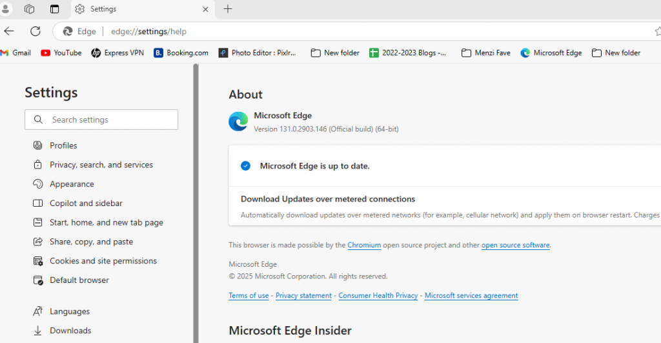Go back to the previous page
This screenshot has width=661, height=343.
[9, 31]
